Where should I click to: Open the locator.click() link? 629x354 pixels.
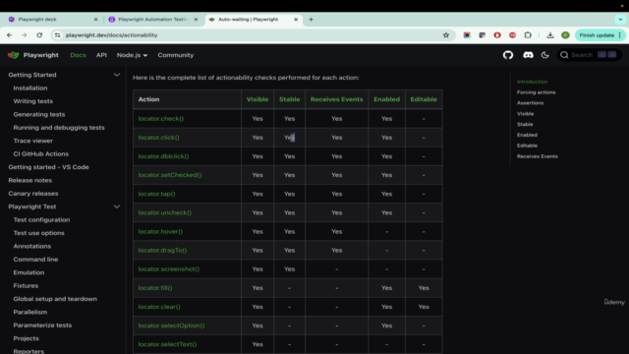tap(158, 138)
